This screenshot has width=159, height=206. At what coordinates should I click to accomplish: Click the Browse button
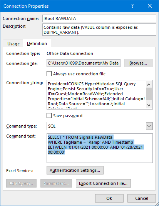[138, 63]
